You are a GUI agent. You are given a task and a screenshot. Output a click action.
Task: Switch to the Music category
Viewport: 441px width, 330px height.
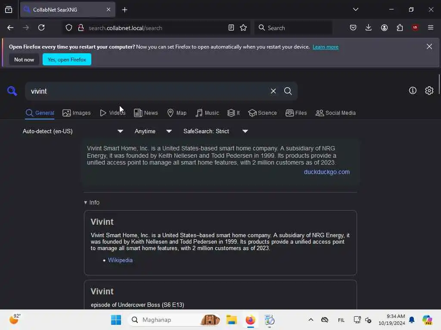pos(207,113)
